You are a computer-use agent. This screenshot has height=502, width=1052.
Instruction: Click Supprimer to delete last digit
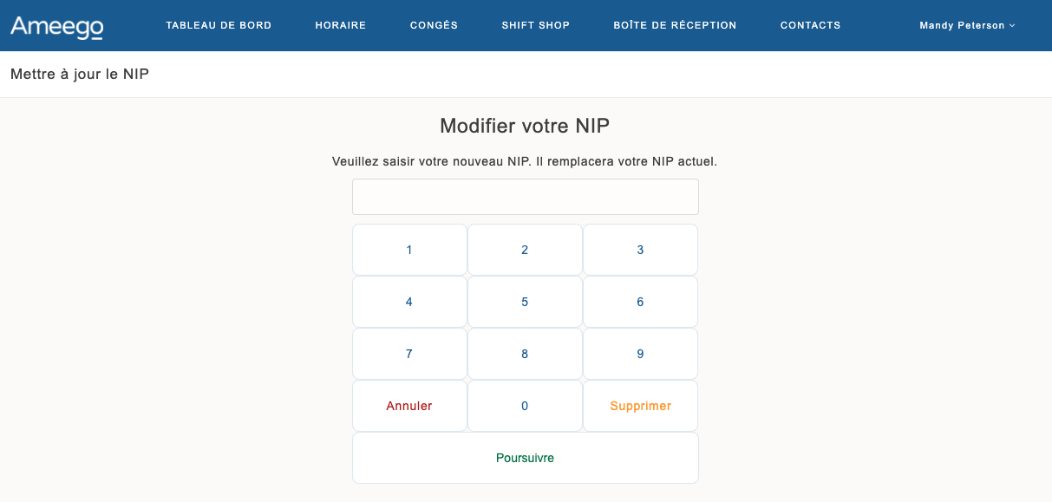click(x=640, y=406)
